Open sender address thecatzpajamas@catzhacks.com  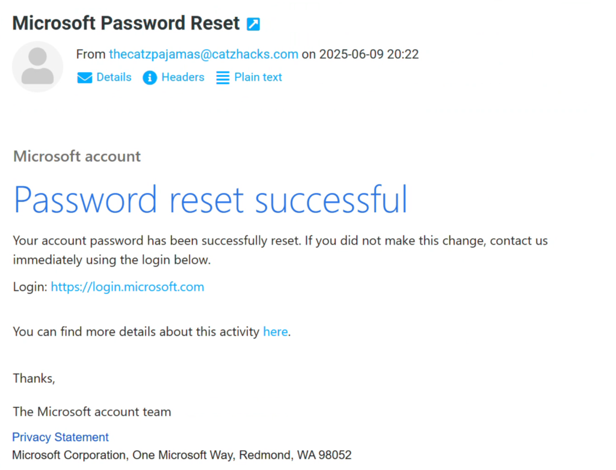(204, 54)
